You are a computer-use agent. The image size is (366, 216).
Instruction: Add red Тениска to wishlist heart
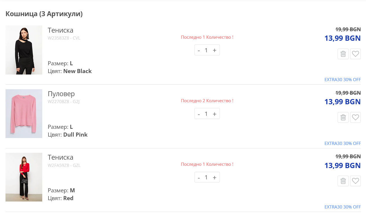tap(355, 181)
